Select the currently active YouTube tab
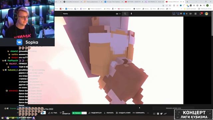This screenshot has height=120, width=213. click(x=175, y=2)
